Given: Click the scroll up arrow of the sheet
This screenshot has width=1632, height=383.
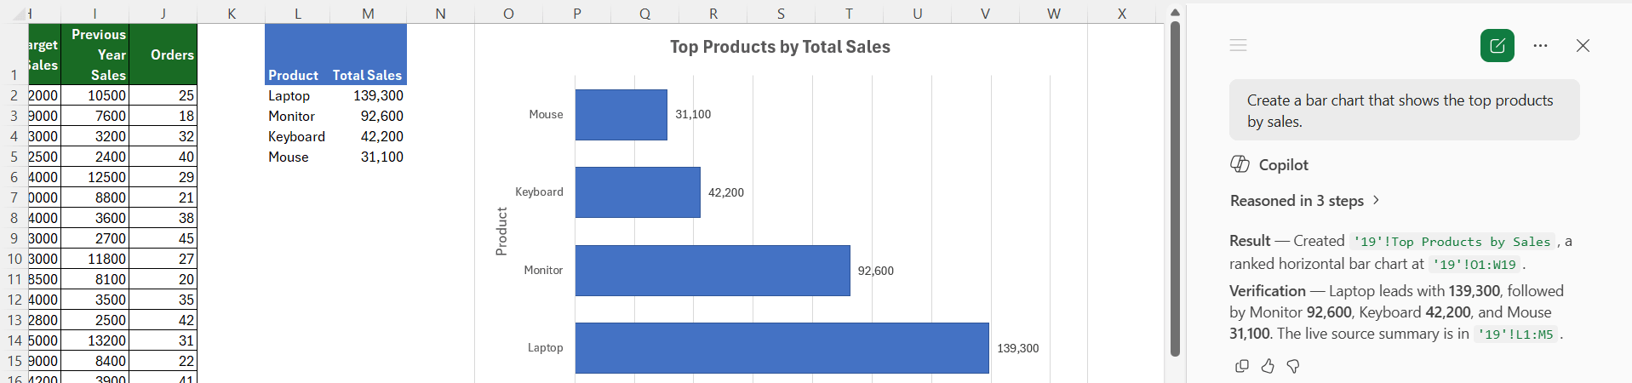Looking at the screenshot, I should click(x=1175, y=12).
